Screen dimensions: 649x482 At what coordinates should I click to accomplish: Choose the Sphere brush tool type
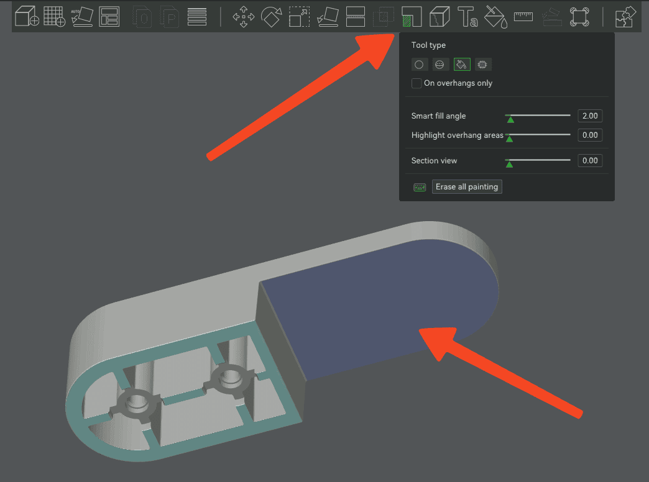click(x=441, y=65)
